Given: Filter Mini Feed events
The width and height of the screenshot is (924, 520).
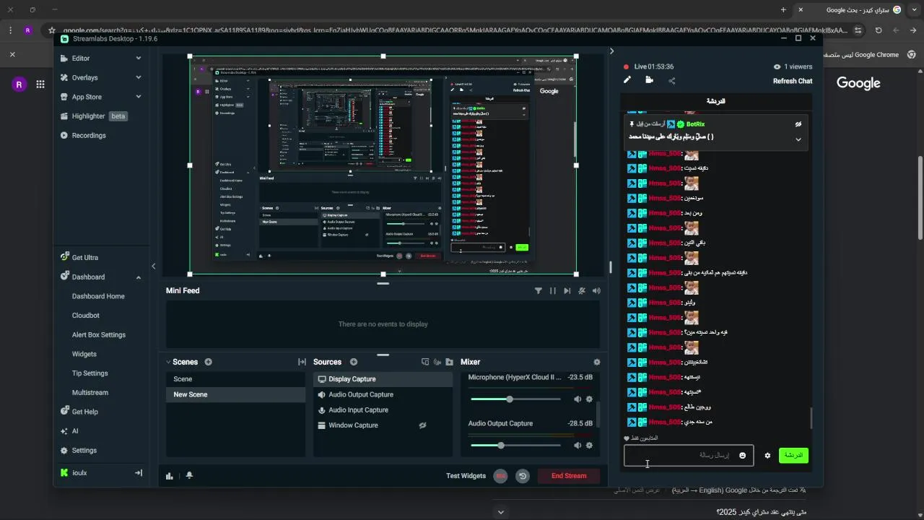Looking at the screenshot, I should tap(538, 291).
